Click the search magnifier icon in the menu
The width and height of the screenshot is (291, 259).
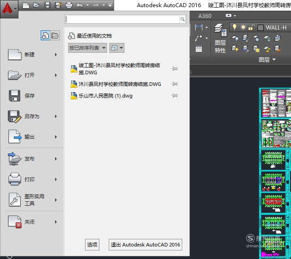(x=182, y=19)
